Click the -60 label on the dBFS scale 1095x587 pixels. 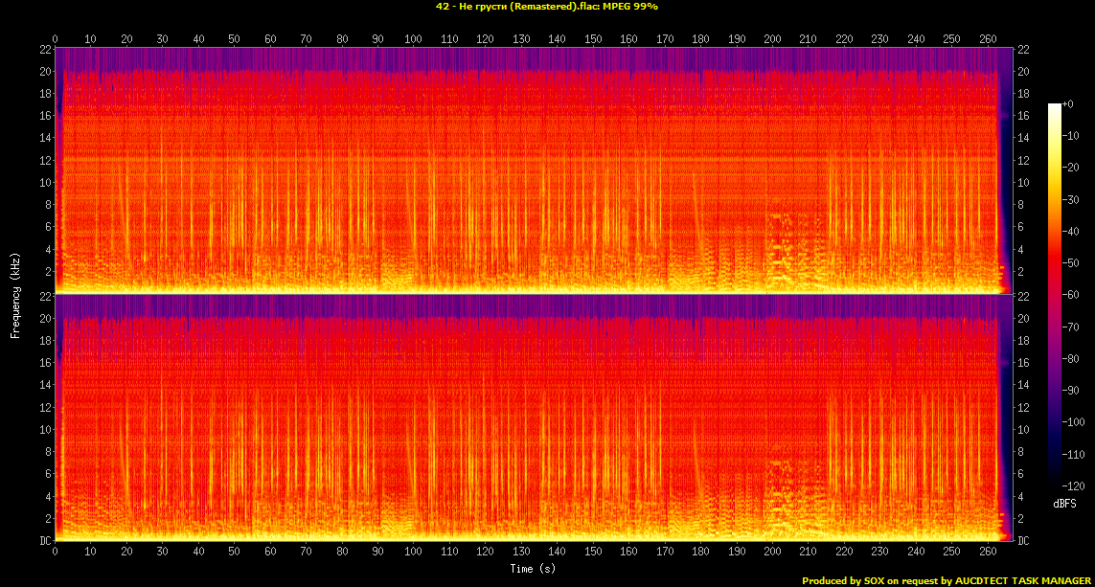(1075, 296)
